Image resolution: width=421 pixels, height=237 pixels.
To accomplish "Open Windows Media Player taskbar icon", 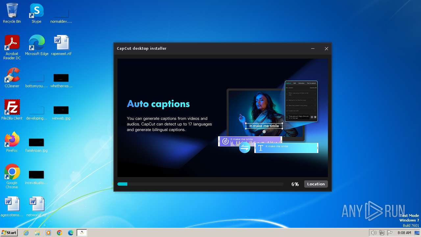I will point(48,233).
